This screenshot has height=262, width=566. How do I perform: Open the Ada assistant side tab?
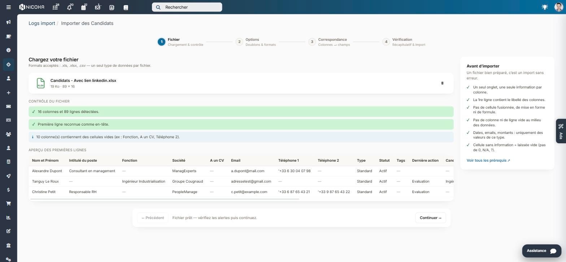561,131
